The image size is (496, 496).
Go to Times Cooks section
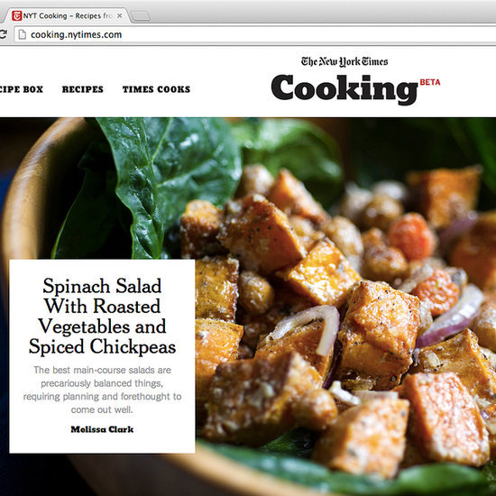156,89
